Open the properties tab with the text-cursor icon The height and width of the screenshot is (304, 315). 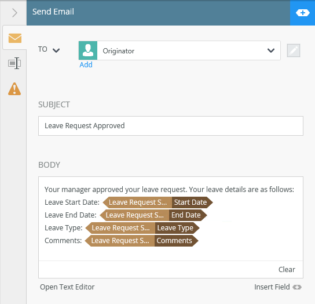coord(14,63)
